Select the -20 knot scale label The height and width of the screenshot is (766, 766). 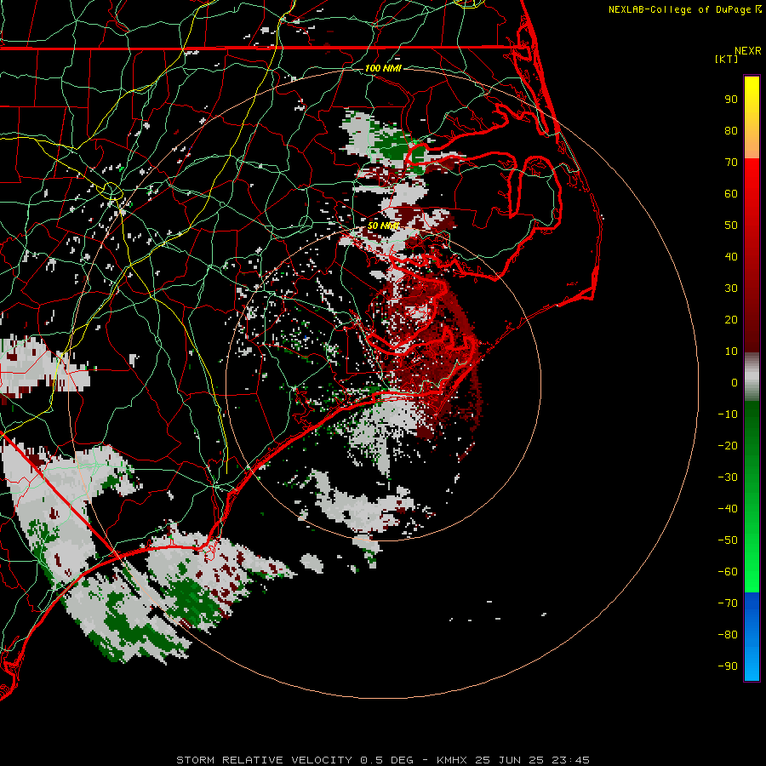click(728, 445)
